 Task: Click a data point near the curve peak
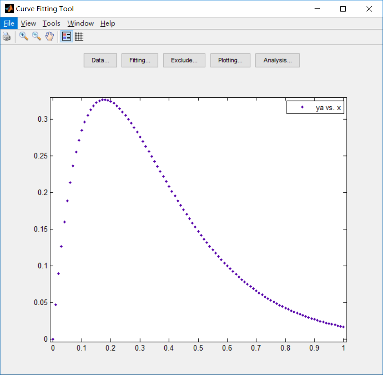point(104,99)
